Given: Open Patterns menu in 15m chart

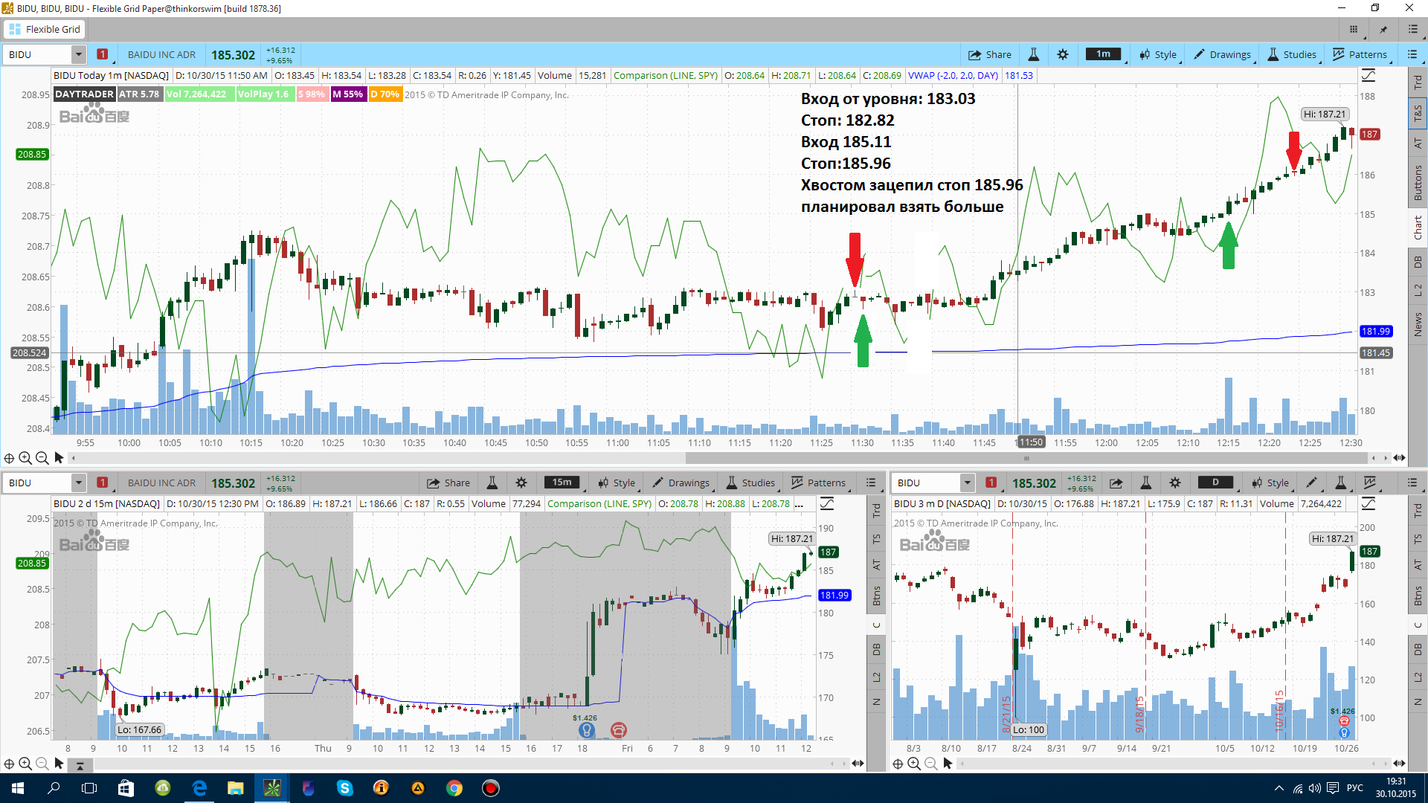Looking at the screenshot, I should coord(818,483).
